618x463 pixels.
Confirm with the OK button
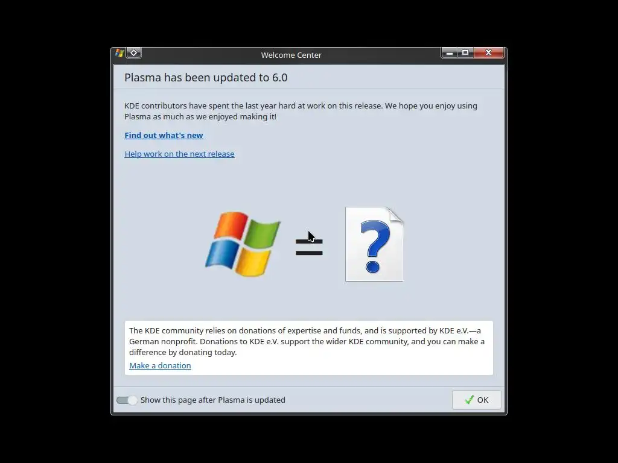(x=477, y=400)
